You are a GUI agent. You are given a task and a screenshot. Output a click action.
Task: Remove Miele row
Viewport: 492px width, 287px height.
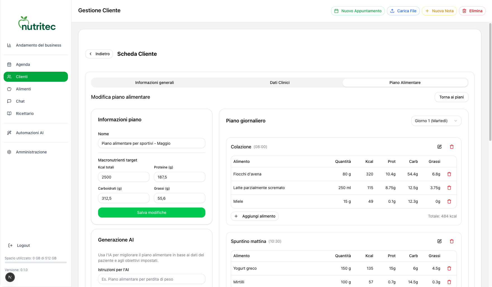449,201
